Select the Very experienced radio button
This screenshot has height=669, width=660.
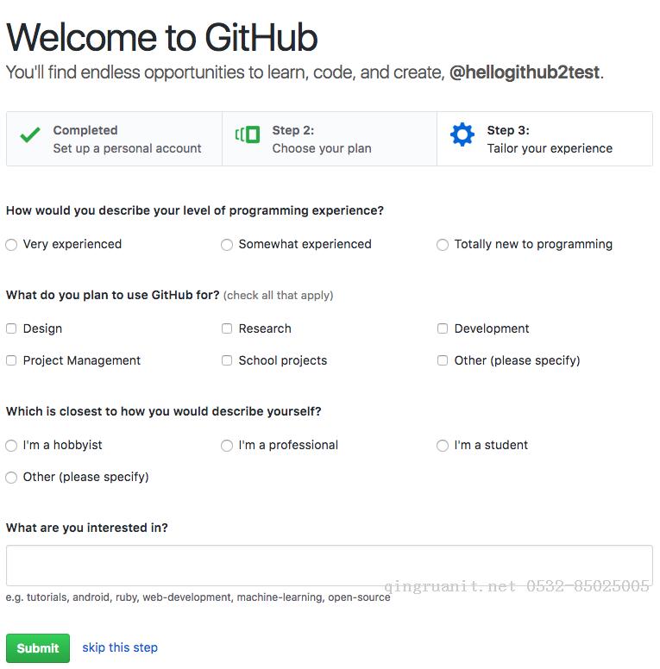coord(11,245)
